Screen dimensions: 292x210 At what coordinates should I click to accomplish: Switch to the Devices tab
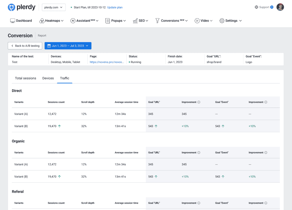tap(48, 78)
